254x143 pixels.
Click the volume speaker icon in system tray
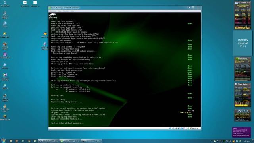230,141
